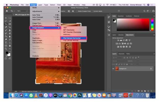Select the Eyedropper tool
Viewport: 159px width, 102px height.
6,27
